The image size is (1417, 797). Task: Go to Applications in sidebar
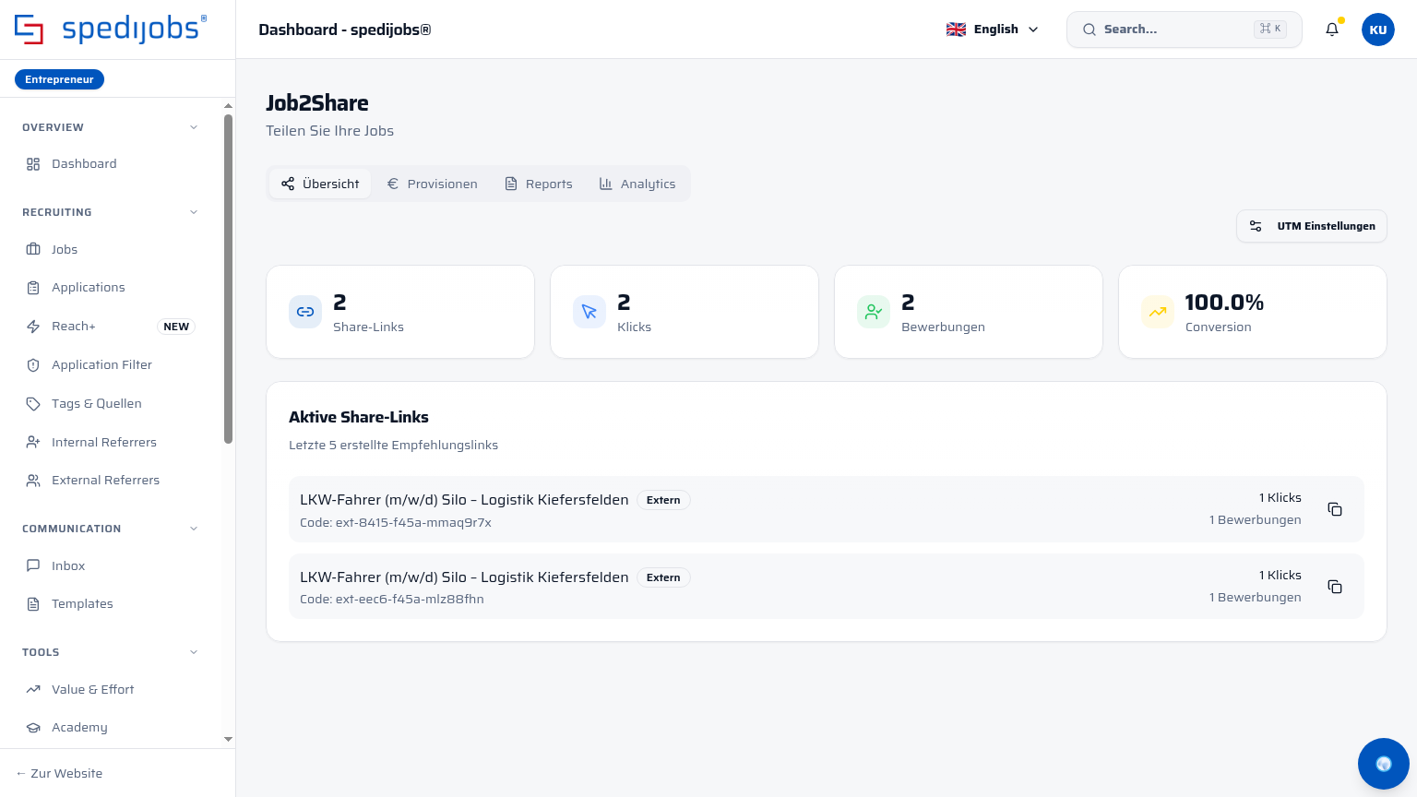tap(111, 288)
